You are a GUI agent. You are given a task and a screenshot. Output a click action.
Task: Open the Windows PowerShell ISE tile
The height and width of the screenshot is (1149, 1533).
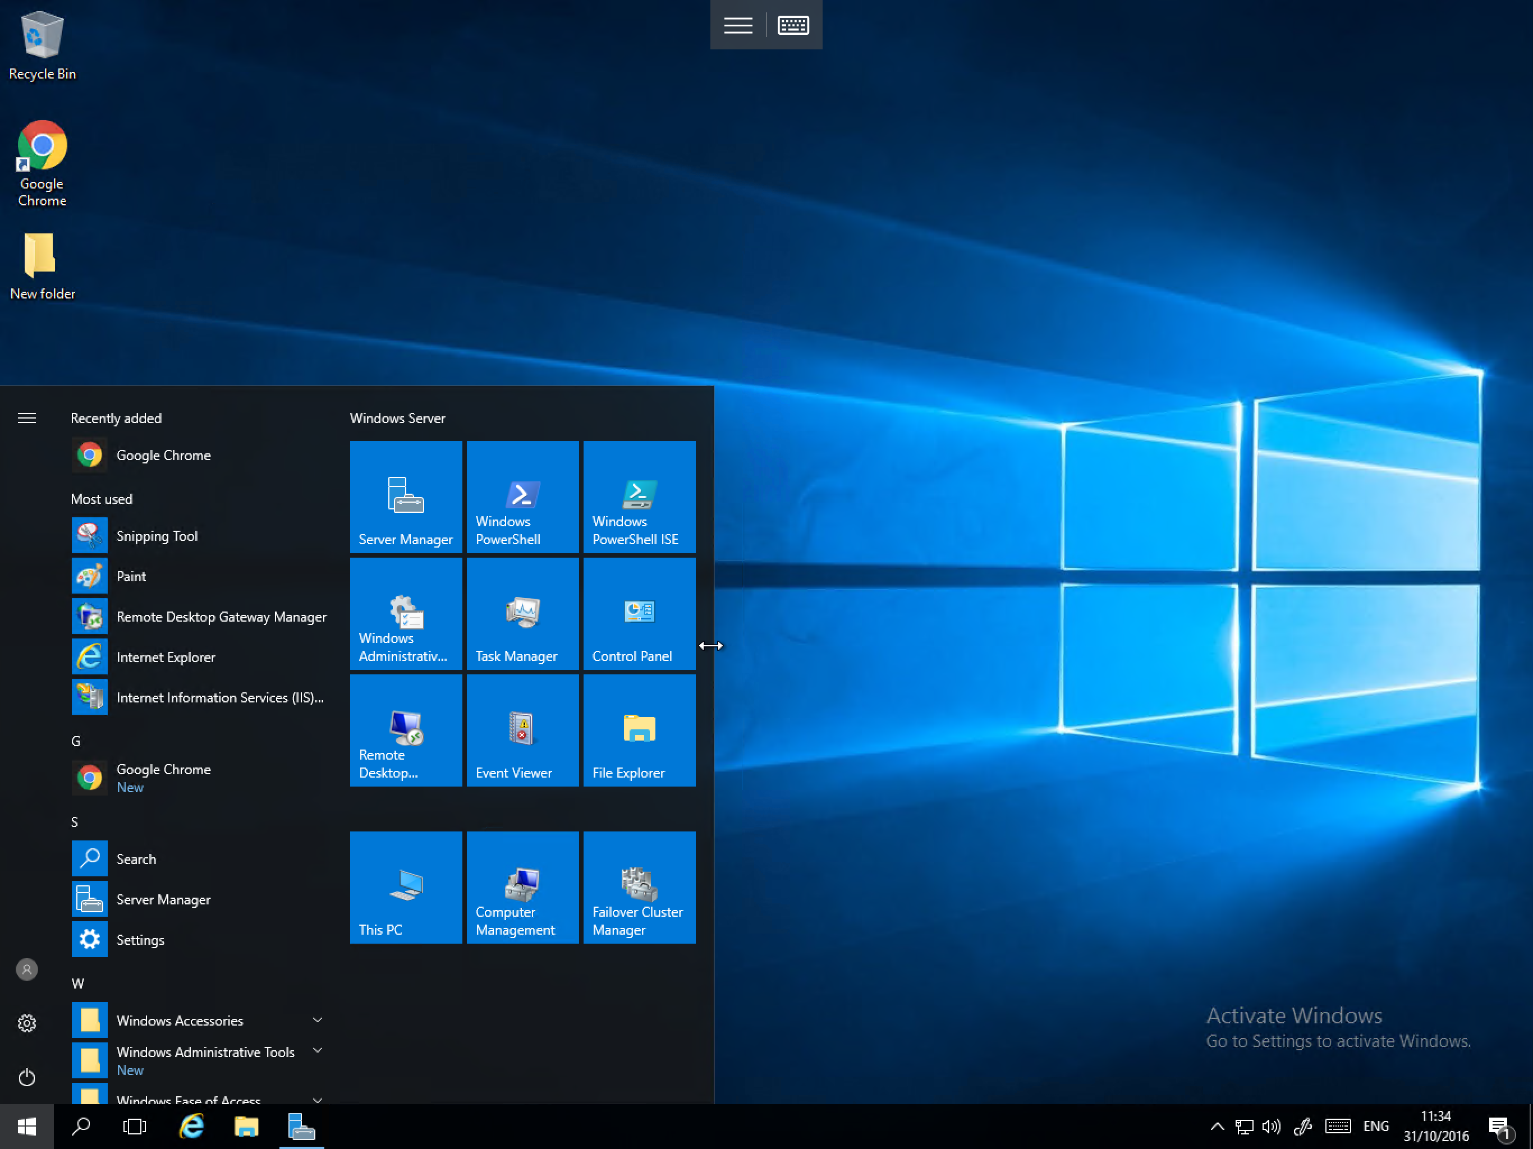click(639, 496)
